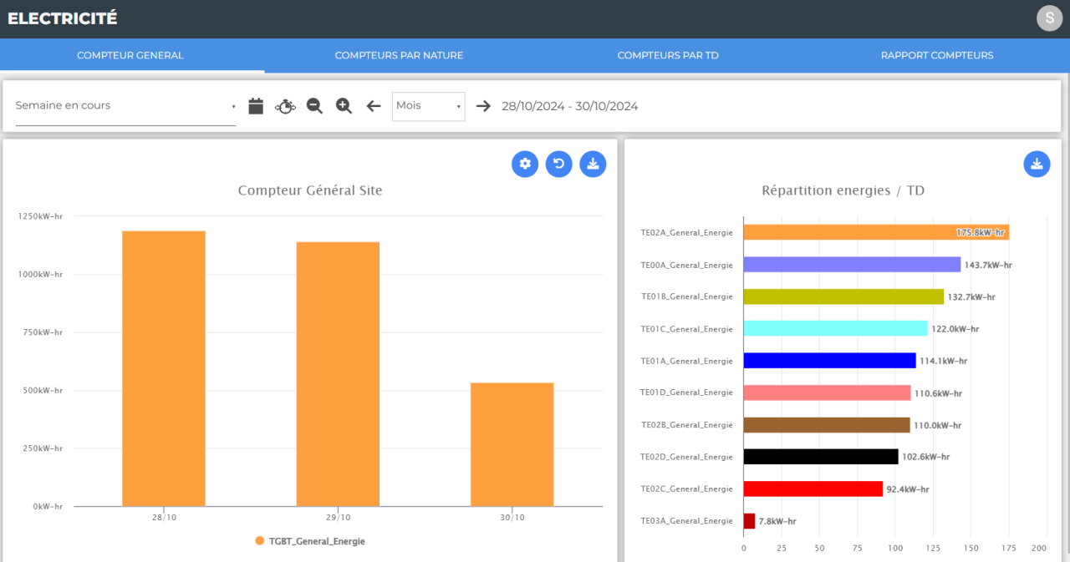Click the orange TE02A_General_Energie bar
The width and height of the screenshot is (1070, 562).
[x=876, y=232]
